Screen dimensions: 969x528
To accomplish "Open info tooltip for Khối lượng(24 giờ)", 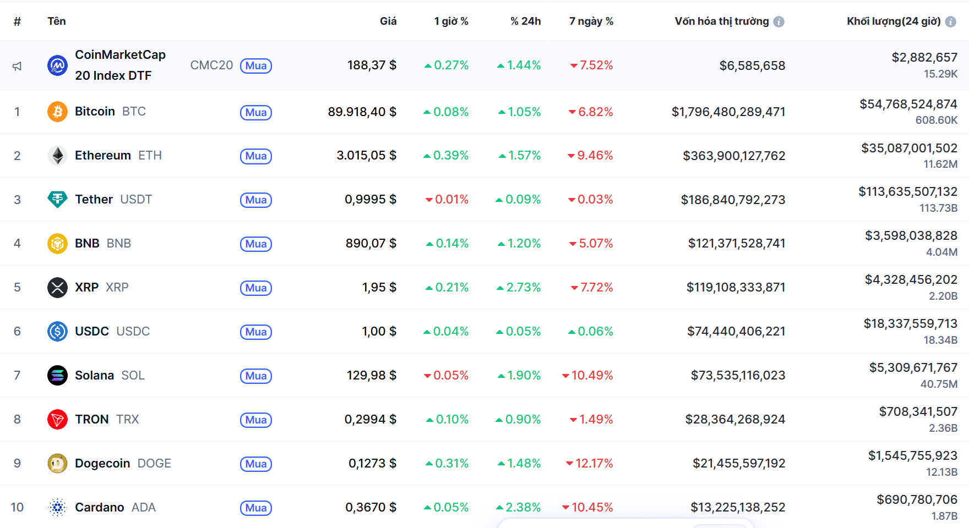I will coord(950,21).
